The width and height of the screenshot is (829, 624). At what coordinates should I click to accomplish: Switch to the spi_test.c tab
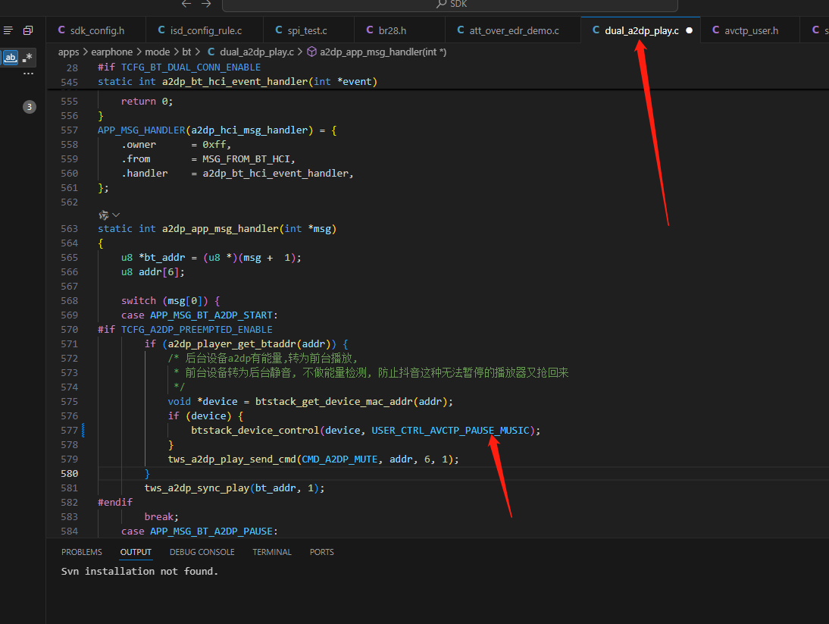(x=308, y=30)
